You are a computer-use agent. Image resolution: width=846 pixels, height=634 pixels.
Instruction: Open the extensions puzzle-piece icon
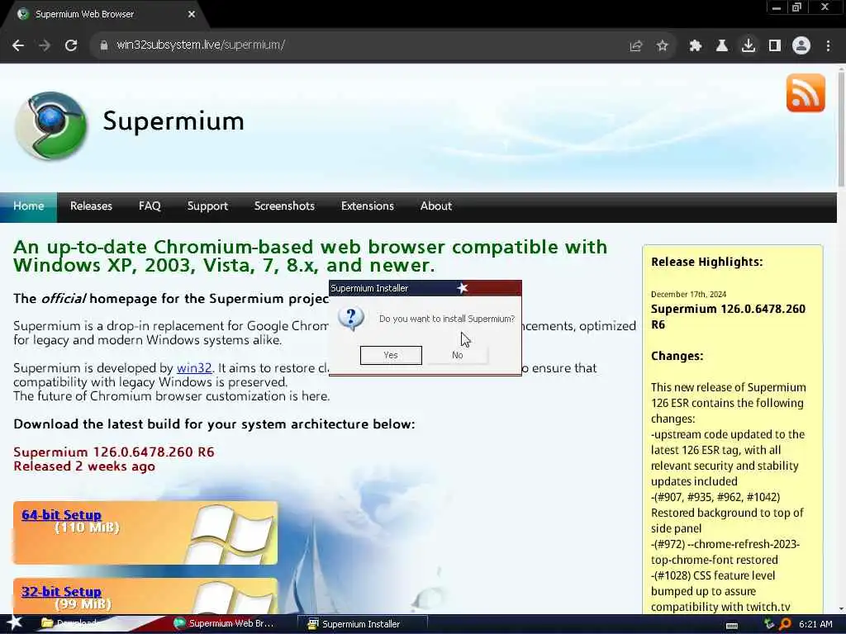click(x=696, y=46)
